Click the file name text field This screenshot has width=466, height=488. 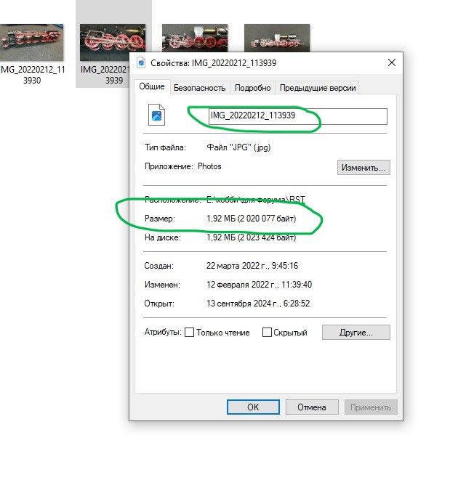tap(297, 116)
